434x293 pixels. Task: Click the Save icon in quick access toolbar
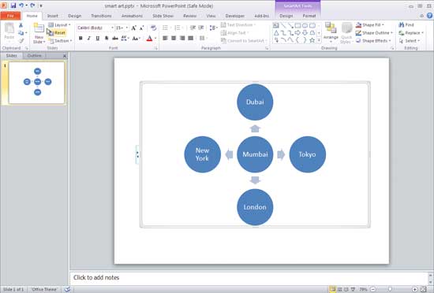pyautogui.click(x=13, y=6)
